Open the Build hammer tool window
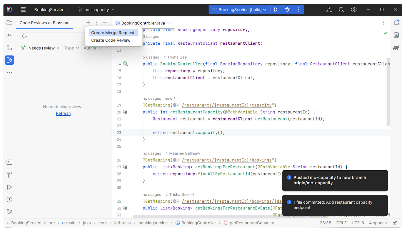The image size is (406, 231). 9,175
